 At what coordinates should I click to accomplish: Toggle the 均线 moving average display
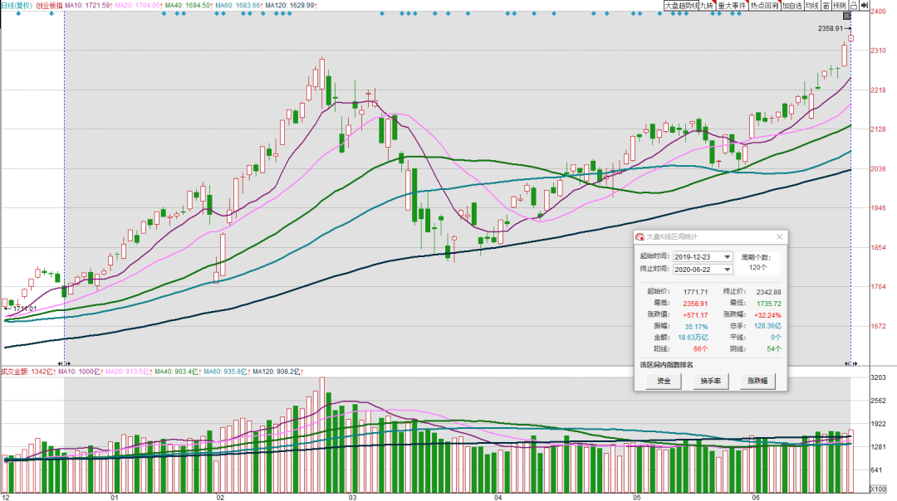click(811, 5)
